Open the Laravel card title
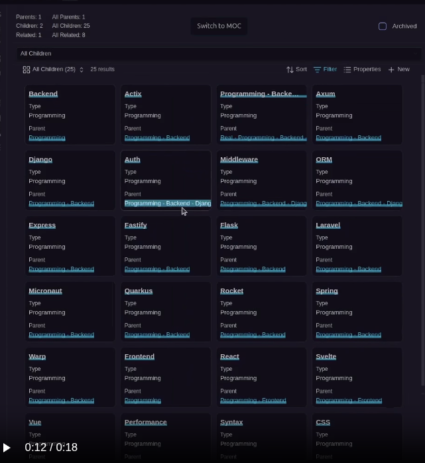Image resolution: width=425 pixels, height=463 pixels. pyautogui.click(x=328, y=226)
